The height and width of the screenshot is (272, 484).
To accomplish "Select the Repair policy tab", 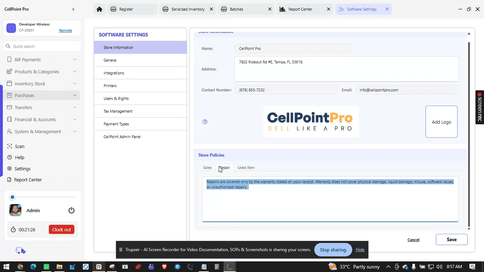I will [x=224, y=168].
